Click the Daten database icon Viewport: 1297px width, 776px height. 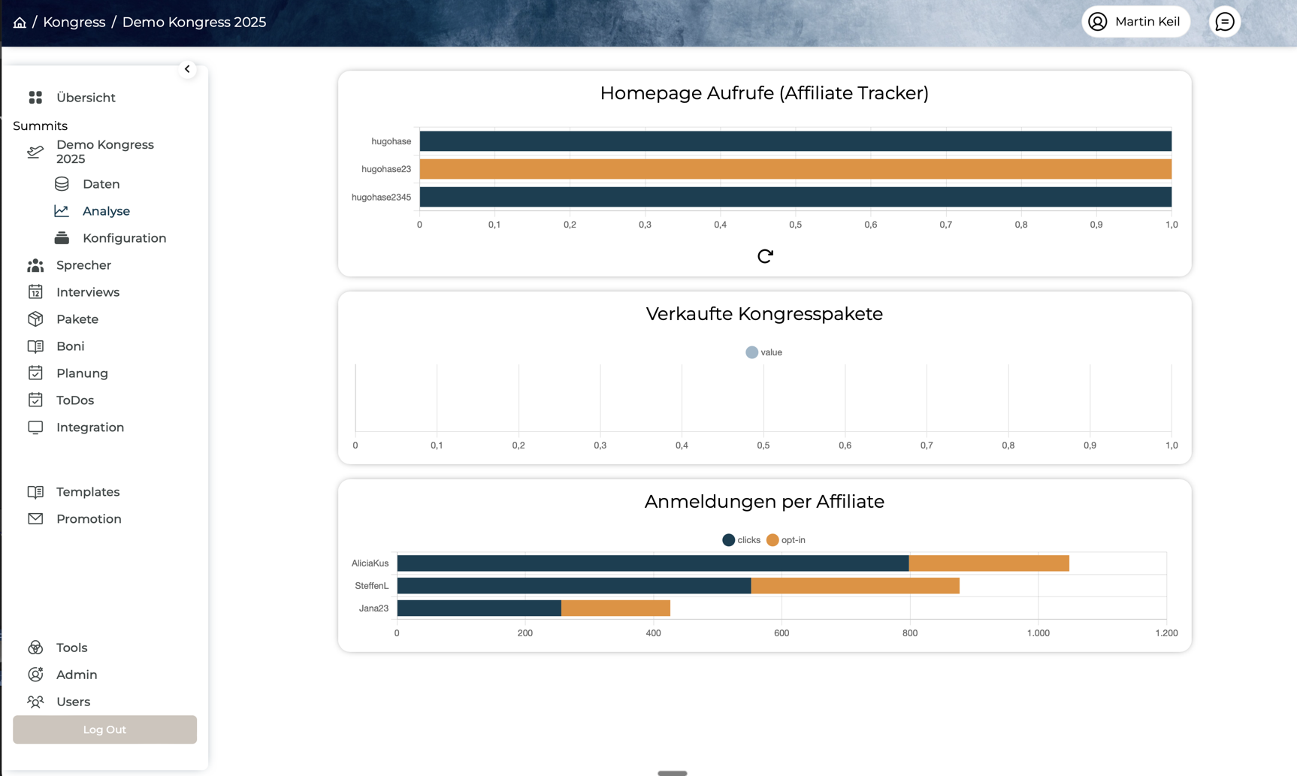tap(62, 184)
